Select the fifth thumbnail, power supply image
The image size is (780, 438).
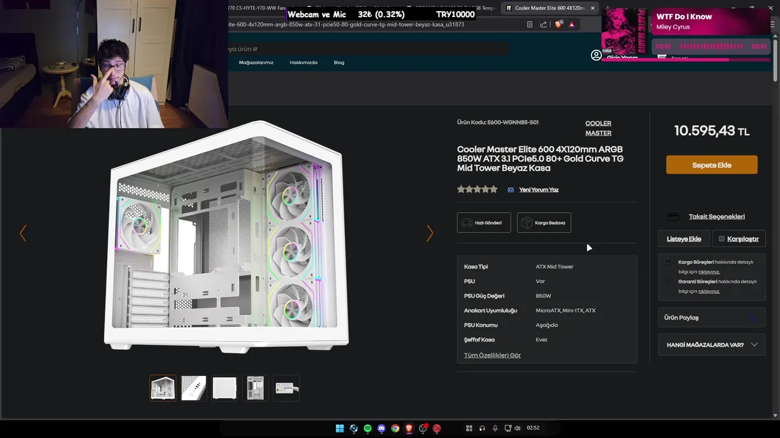coord(287,388)
